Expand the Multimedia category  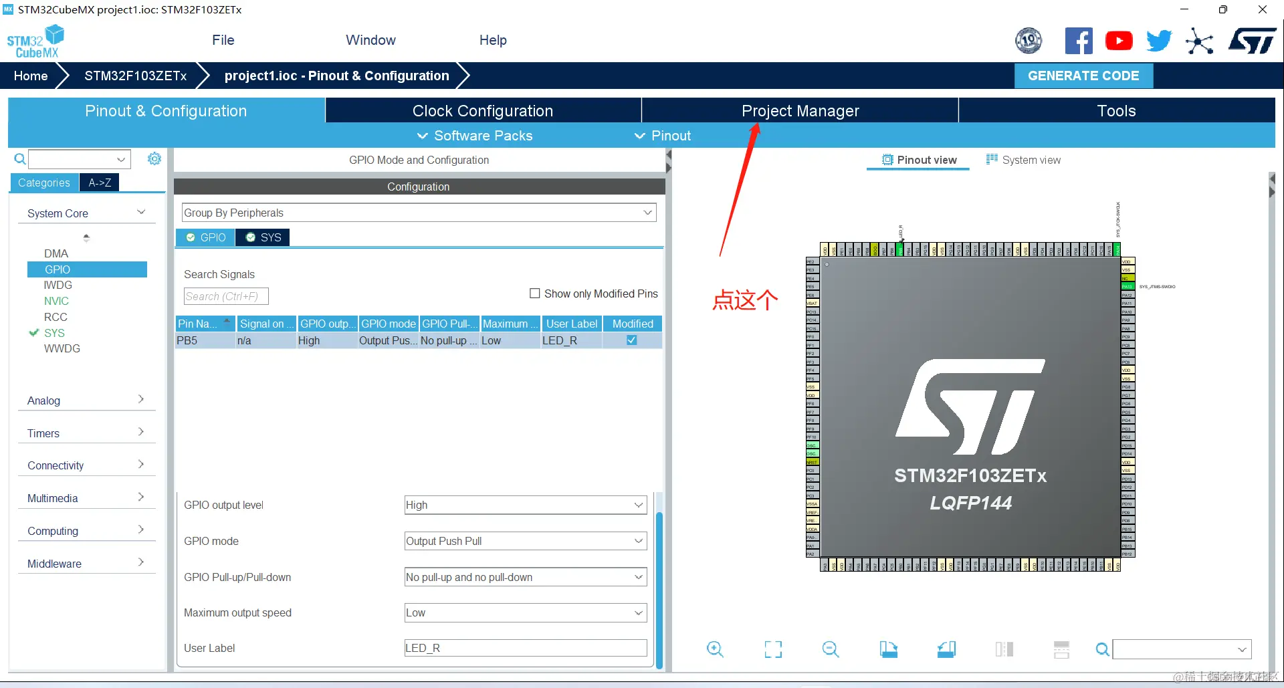[x=140, y=497]
